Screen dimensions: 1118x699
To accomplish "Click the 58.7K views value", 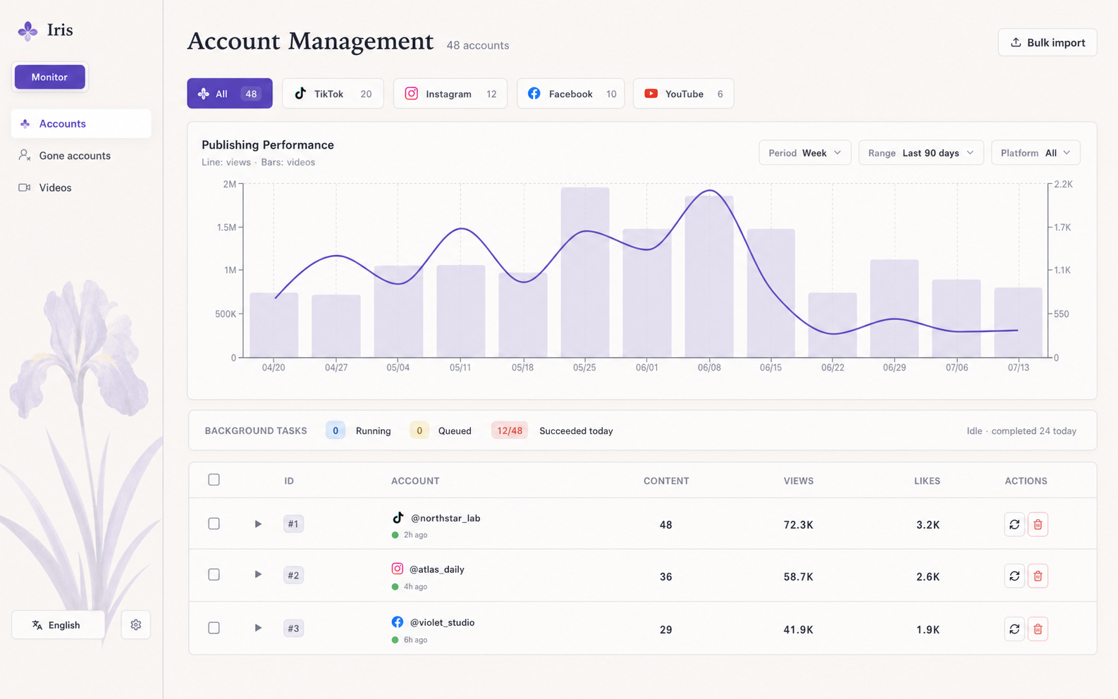I will click(x=799, y=576).
